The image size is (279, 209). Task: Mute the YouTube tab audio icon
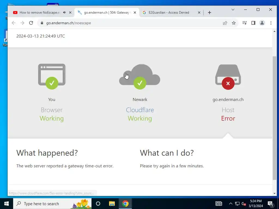point(64,13)
